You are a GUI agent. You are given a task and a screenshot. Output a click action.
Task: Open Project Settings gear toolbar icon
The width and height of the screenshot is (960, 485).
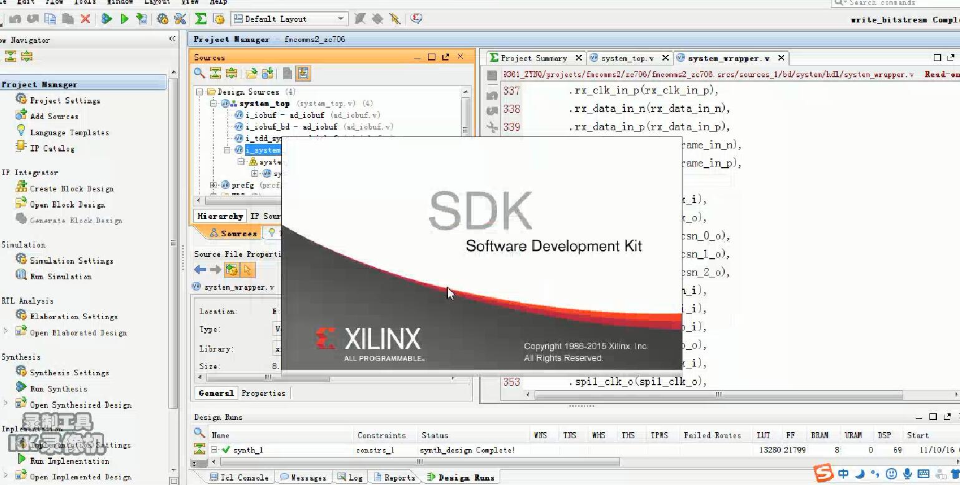click(x=163, y=19)
